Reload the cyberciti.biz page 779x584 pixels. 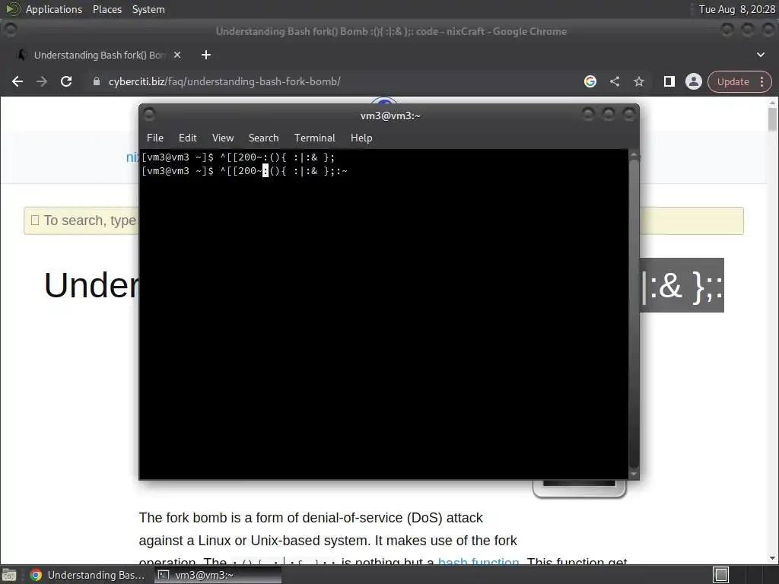point(66,81)
